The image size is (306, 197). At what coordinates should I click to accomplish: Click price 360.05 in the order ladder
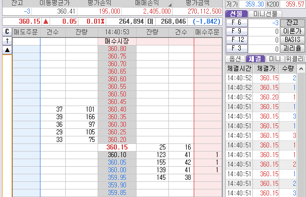pyautogui.click(x=117, y=163)
